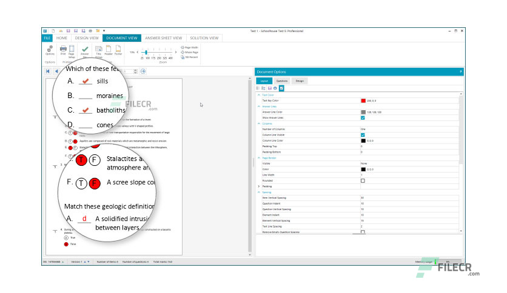Viewport: 507px width, 293px height.
Task: Select the Layout tab in Document Options
Action: 264,81
